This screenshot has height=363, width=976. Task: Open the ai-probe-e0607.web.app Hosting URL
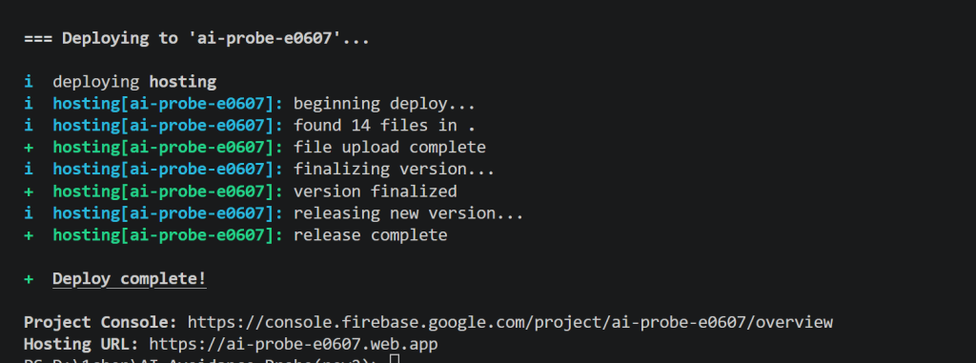[294, 344]
